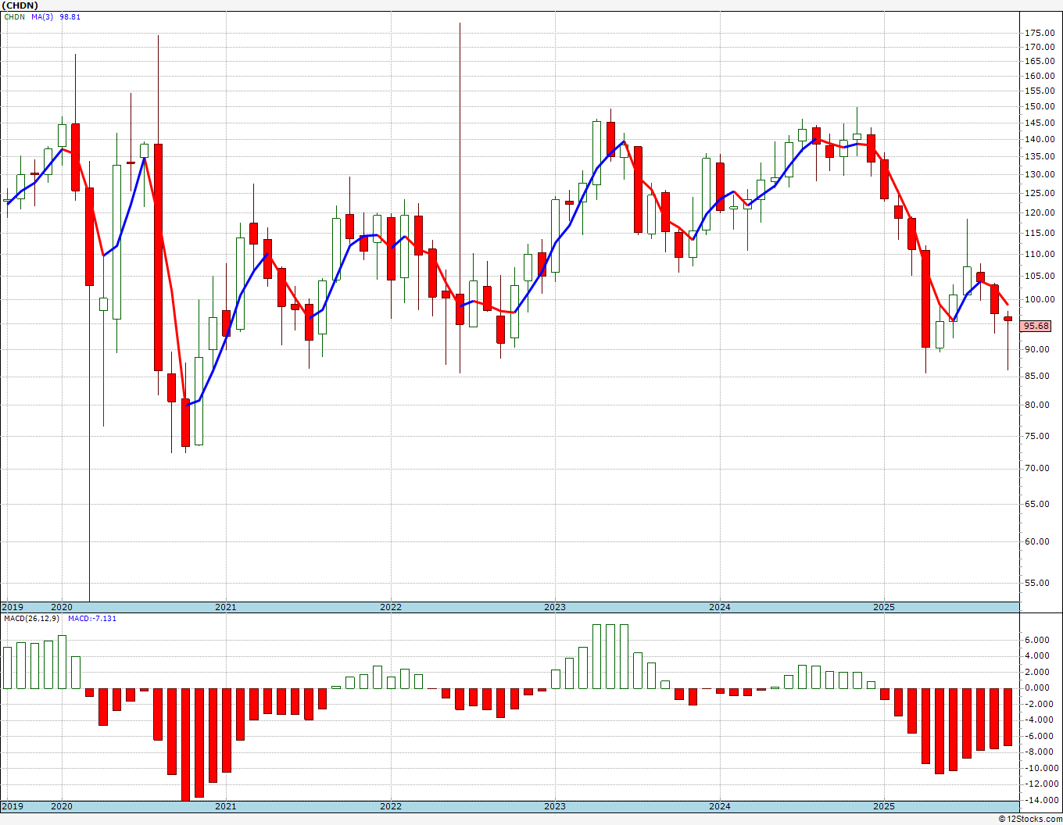1063x825 pixels.
Task: Click 2025 on the MACD panel time axis
Action: [x=884, y=805]
